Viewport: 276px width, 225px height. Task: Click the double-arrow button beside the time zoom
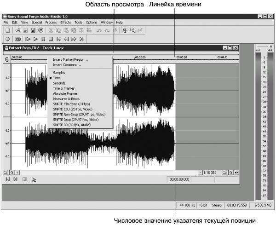click(x=236, y=173)
